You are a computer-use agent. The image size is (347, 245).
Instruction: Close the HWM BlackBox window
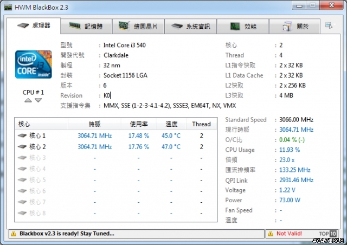click(331, 5)
